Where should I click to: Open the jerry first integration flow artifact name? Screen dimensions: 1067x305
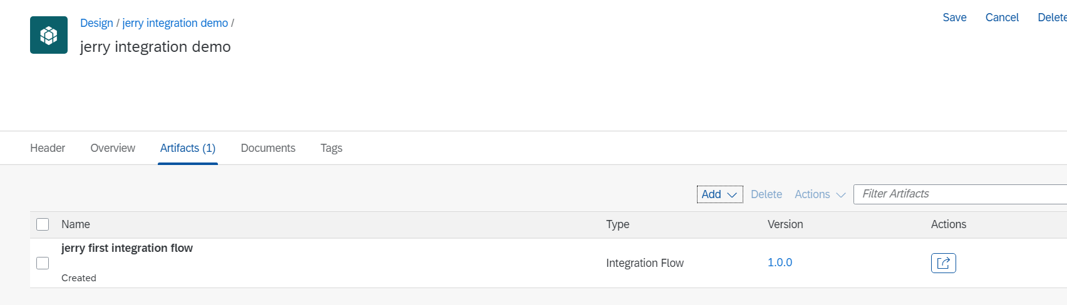point(127,248)
